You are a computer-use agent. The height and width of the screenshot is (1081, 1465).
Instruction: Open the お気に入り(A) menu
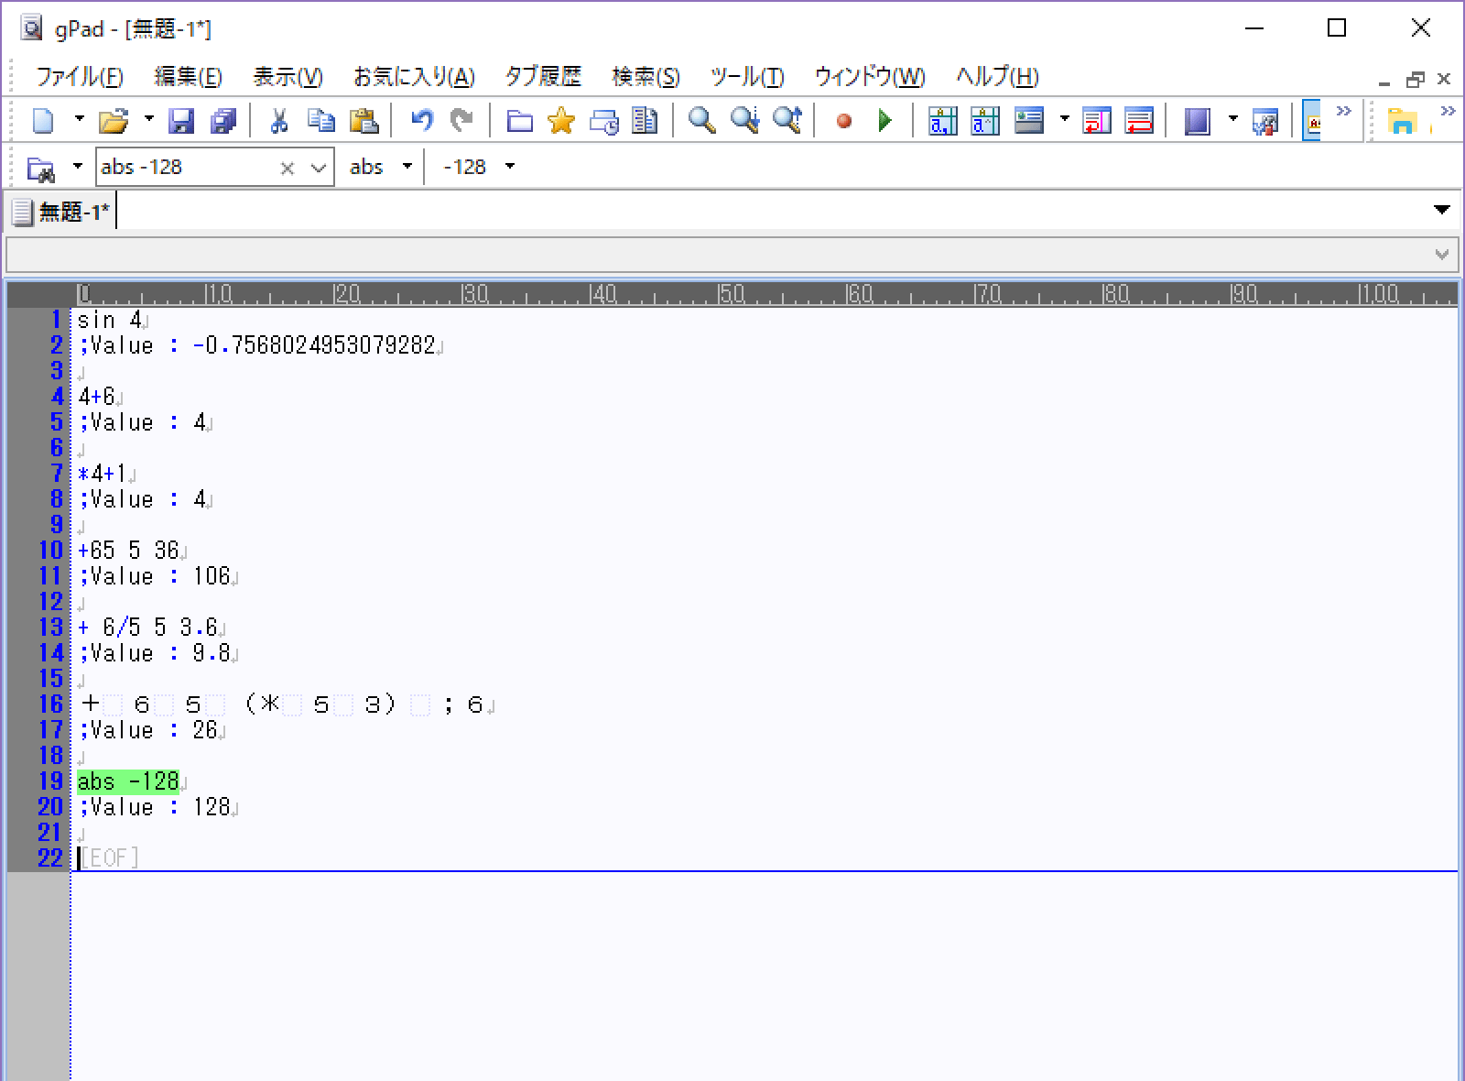414,77
